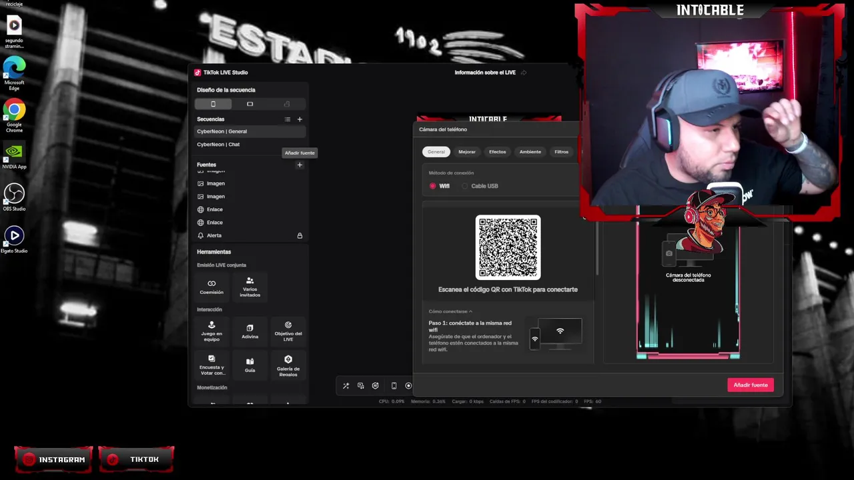Select CyberNeon | General sequence

[x=250, y=131]
